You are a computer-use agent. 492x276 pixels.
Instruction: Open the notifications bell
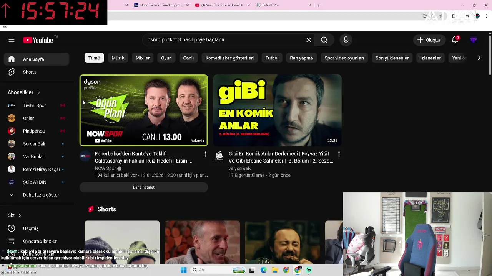tap(455, 40)
